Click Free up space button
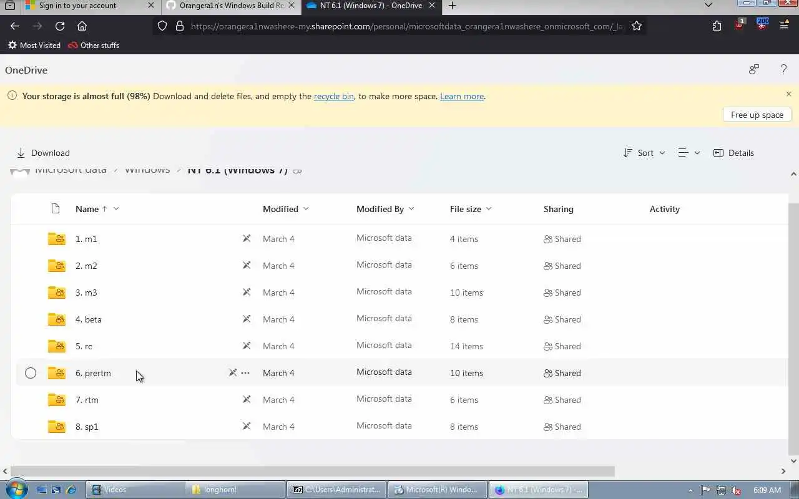799x499 pixels. point(757,115)
